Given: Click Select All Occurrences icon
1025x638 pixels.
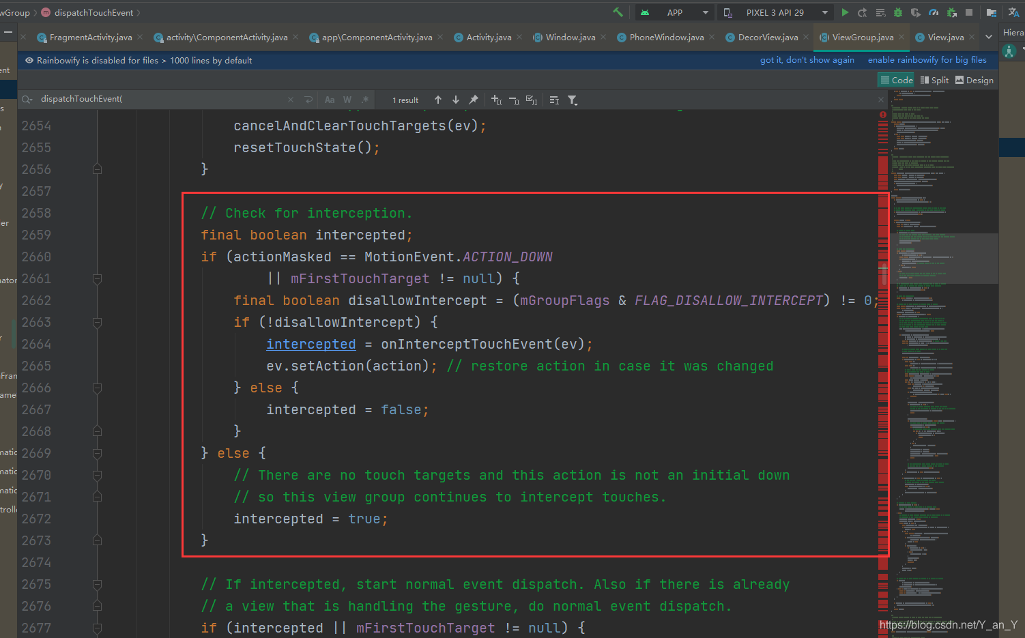Looking at the screenshot, I should [532, 100].
